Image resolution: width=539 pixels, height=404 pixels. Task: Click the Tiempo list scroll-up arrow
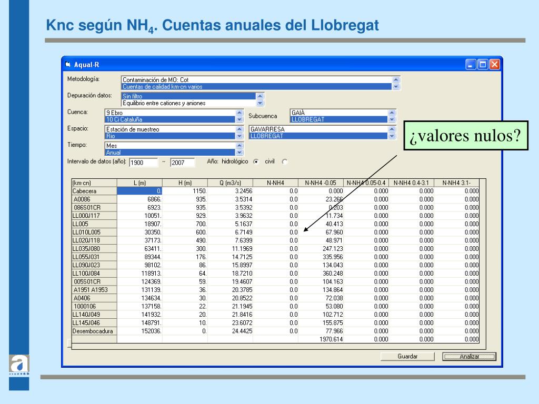pyautogui.click(x=239, y=146)
